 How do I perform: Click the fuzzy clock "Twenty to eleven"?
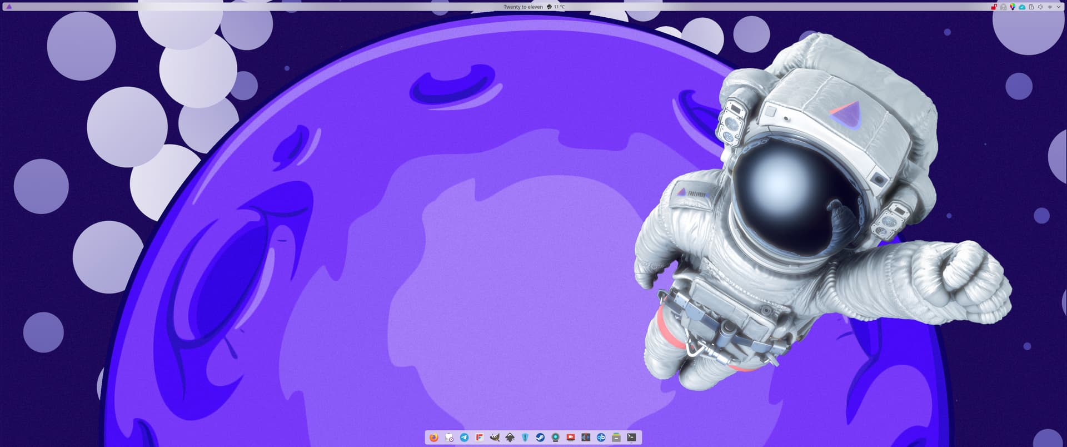(x=523, y=7)
